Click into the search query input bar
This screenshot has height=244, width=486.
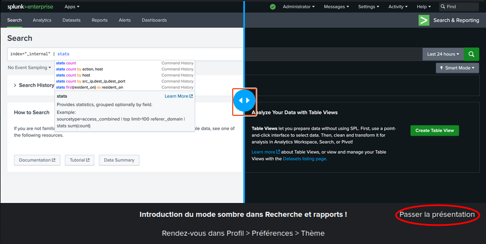[215, 54]
